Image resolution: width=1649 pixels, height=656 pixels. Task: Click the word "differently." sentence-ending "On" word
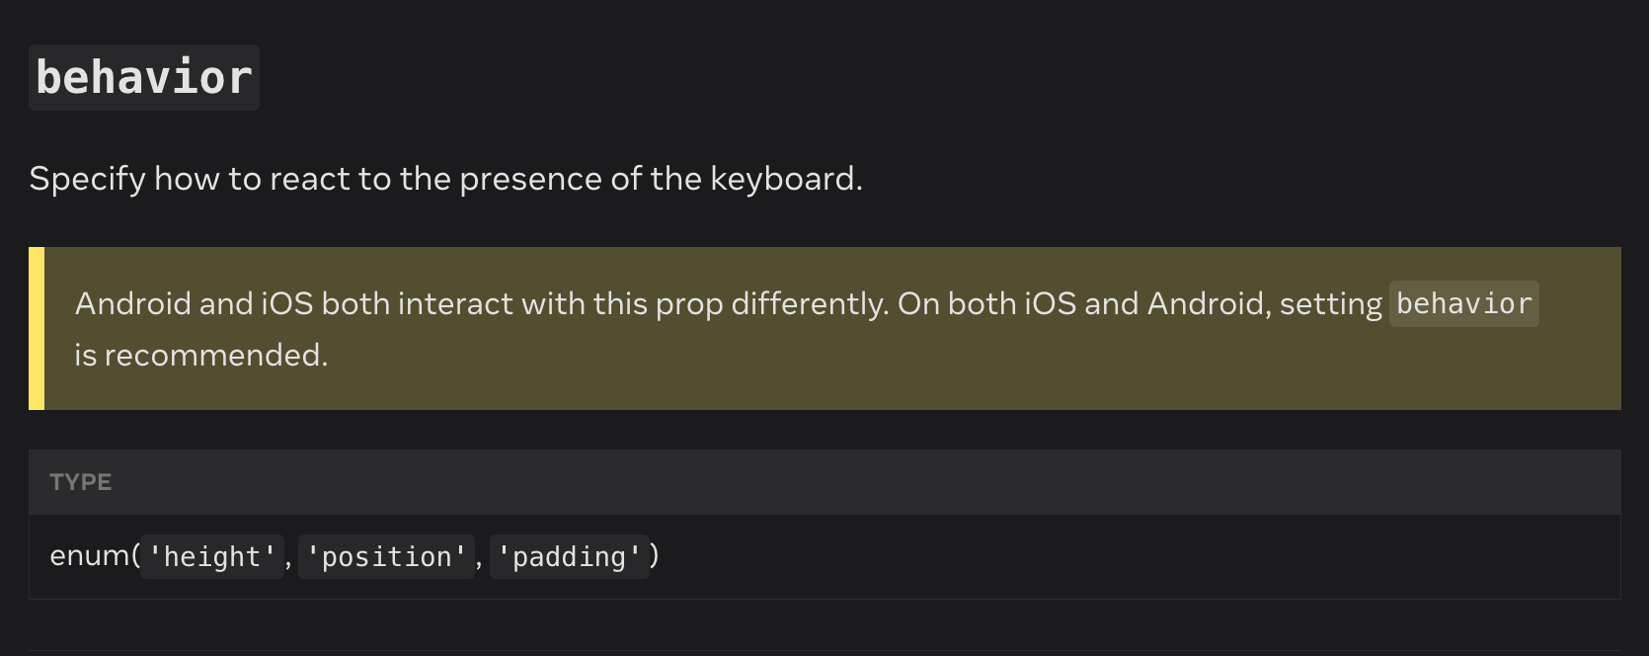pos(917,303)
